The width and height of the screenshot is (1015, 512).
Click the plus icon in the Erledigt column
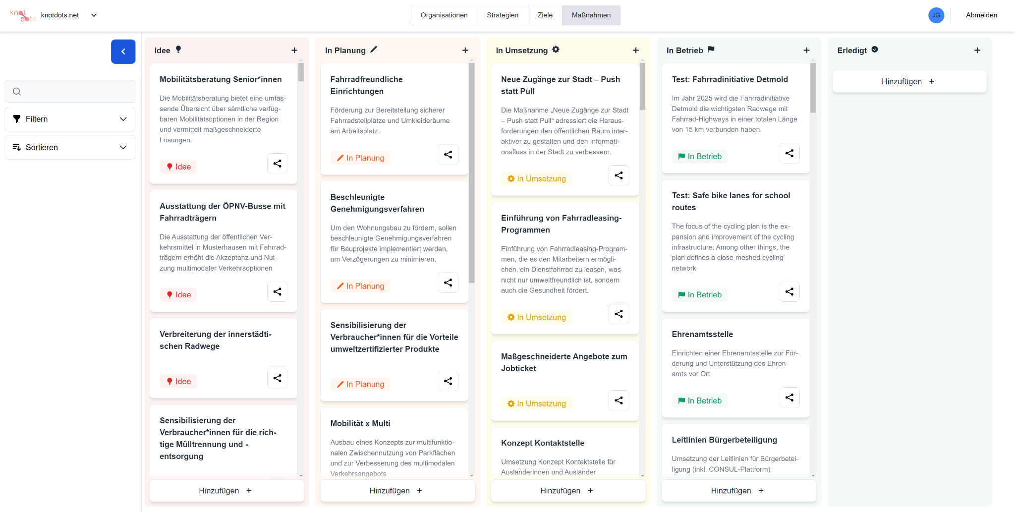tap(977, 50)
